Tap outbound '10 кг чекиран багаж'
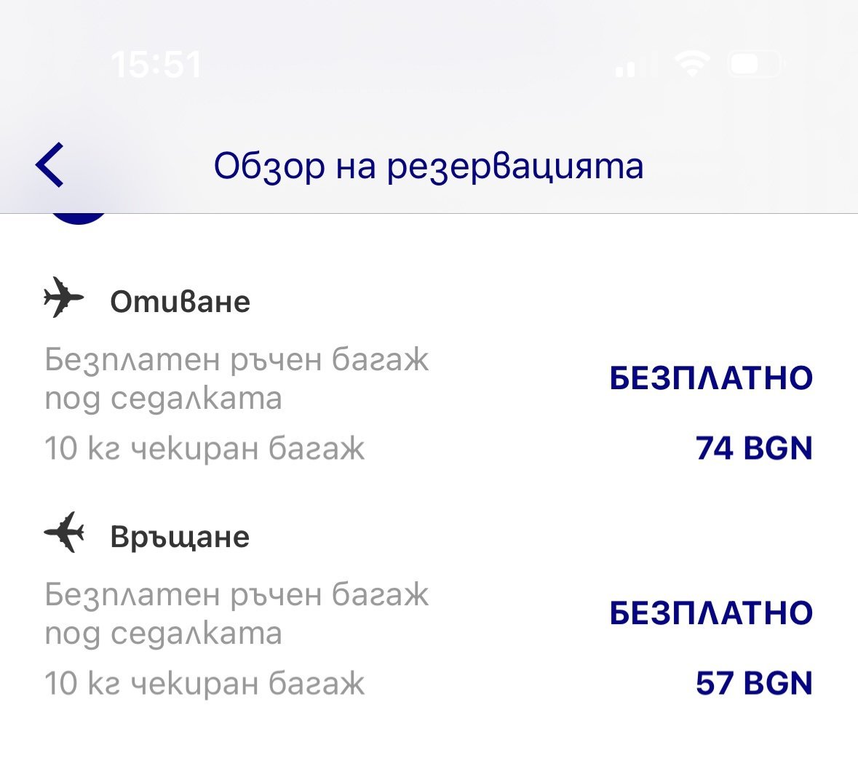 pos(204,448)
